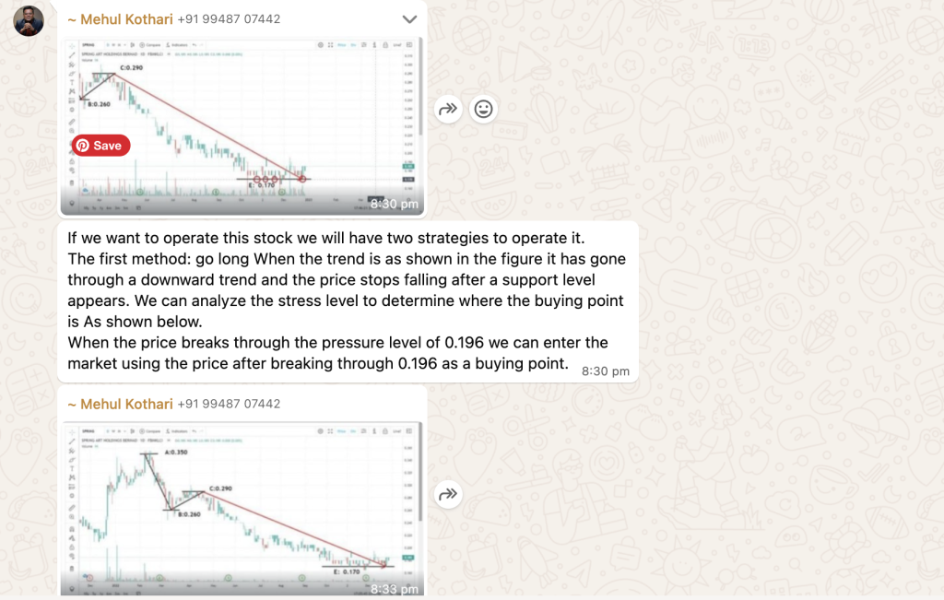This screenshot has width=944, height=600.
Task: Click Mehul Kothari's profile avatar
Action: click(x=29, y=20)
